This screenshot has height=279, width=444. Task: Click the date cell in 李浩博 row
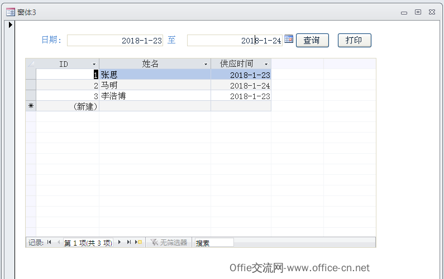pyautogui.click(x=241, y=96)
